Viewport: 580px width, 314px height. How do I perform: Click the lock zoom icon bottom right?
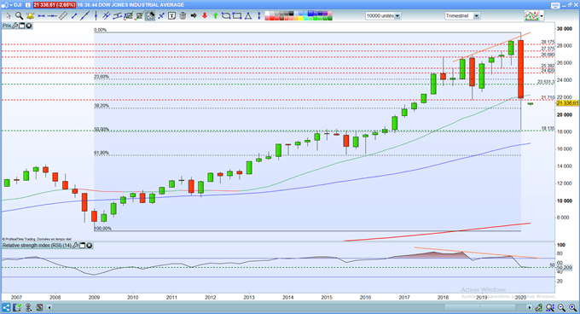pyautogui.click(x=539, y=307)
